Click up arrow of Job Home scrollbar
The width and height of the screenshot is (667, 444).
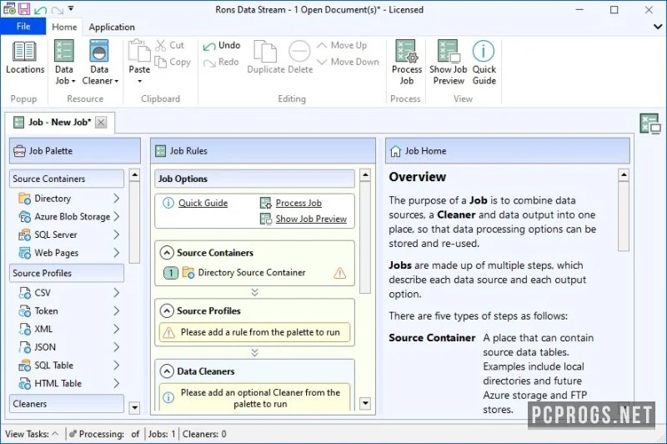(x=624, y=174)
